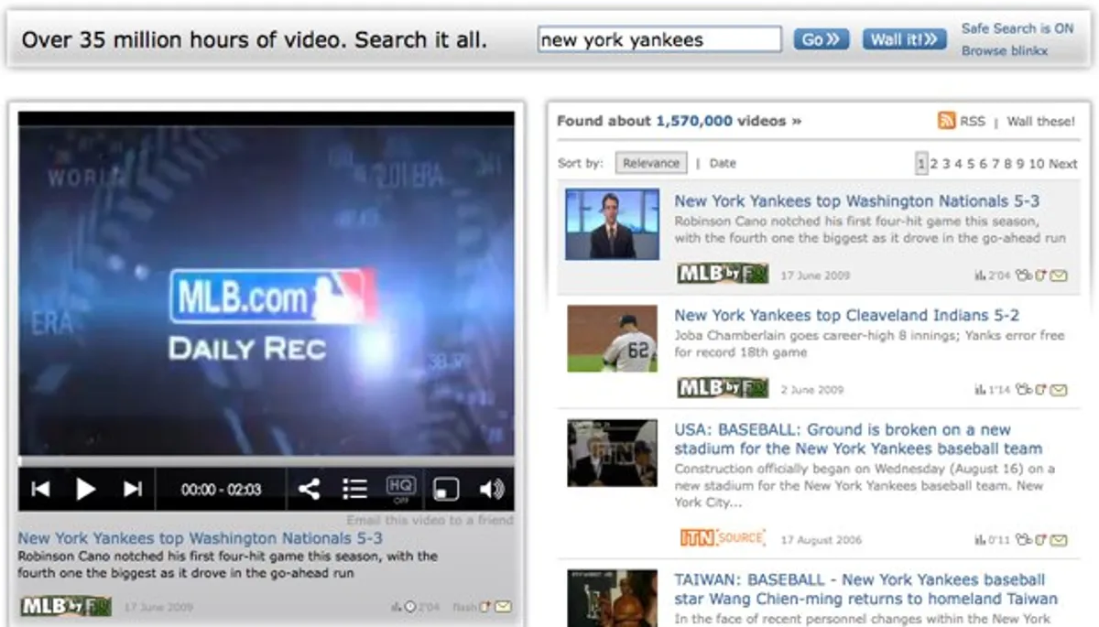Click the Go search button
Image resolution: width=1099 pixels, height=627 pixels.
coord(820,38)
